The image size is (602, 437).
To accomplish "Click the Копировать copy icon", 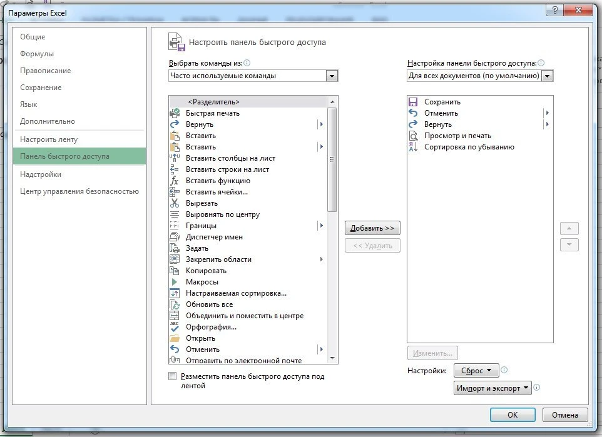I will (175, 271).
